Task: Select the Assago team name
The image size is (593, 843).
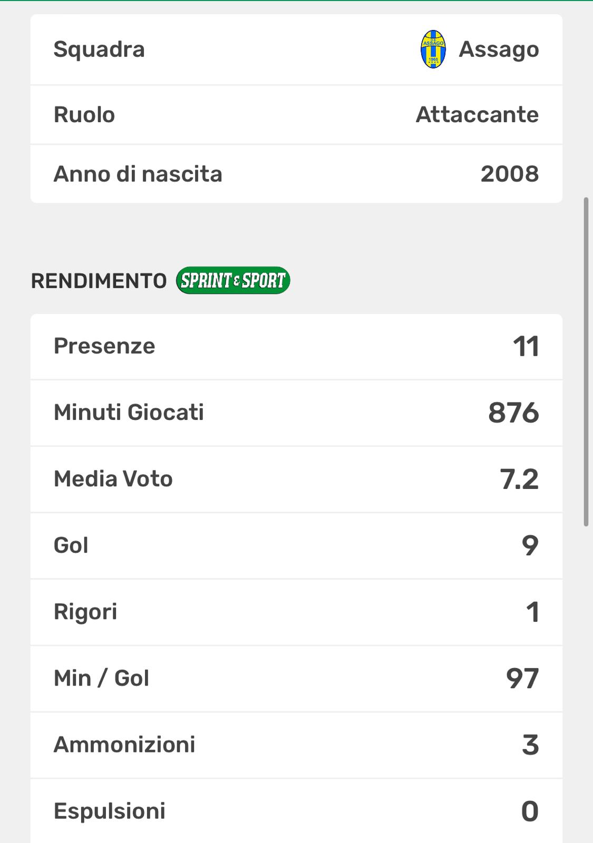Action: [499, 50]
